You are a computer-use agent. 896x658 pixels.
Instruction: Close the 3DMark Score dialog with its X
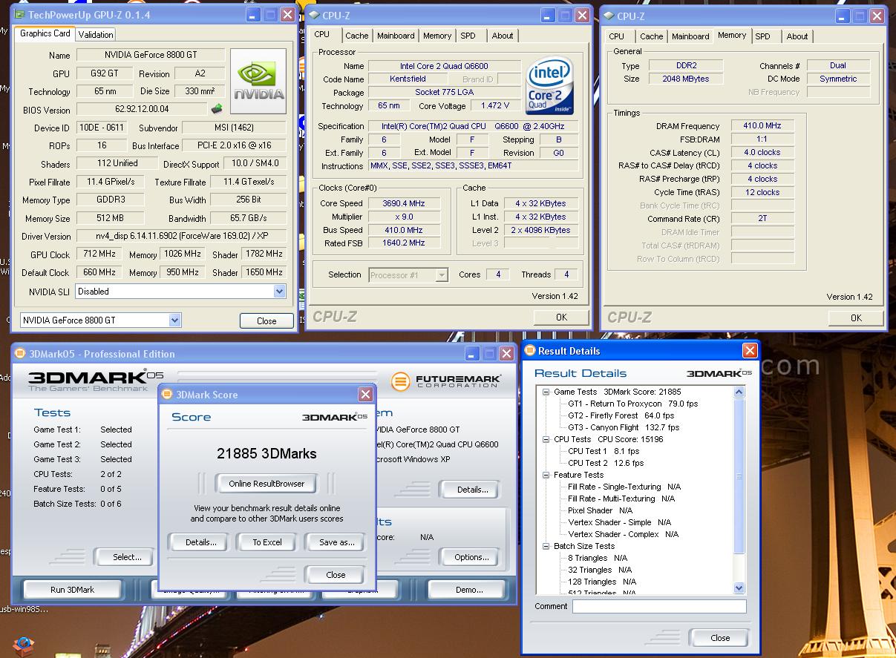point(365,395)
